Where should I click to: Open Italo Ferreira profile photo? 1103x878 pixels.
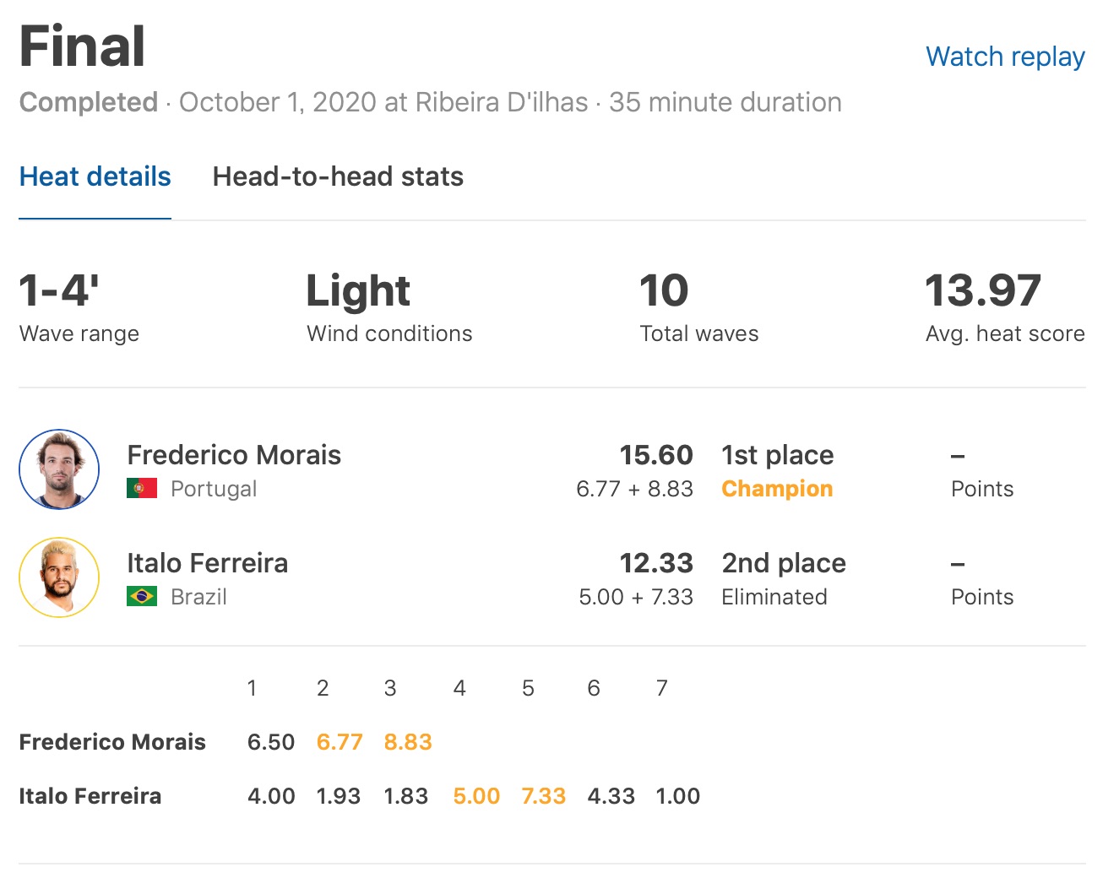[59, 577]
